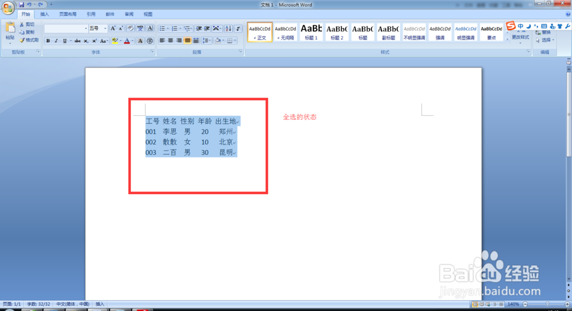Apply character shading A icon

[140, 41]
